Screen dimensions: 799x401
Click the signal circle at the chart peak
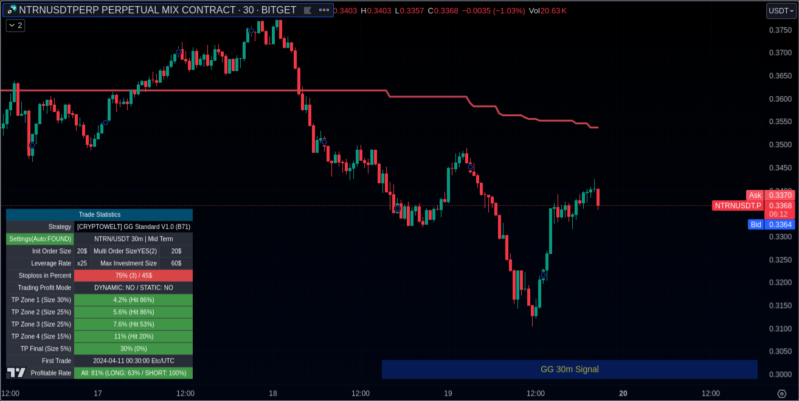[251, 30]
